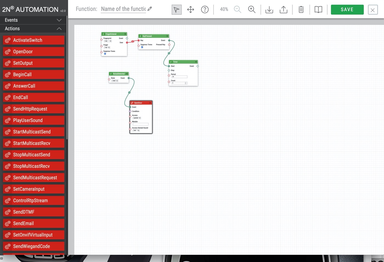The width and height of the screenshot is (384, 262).
Task: Choose the StopMulticastSend action
Action: [x=34, y=155]
